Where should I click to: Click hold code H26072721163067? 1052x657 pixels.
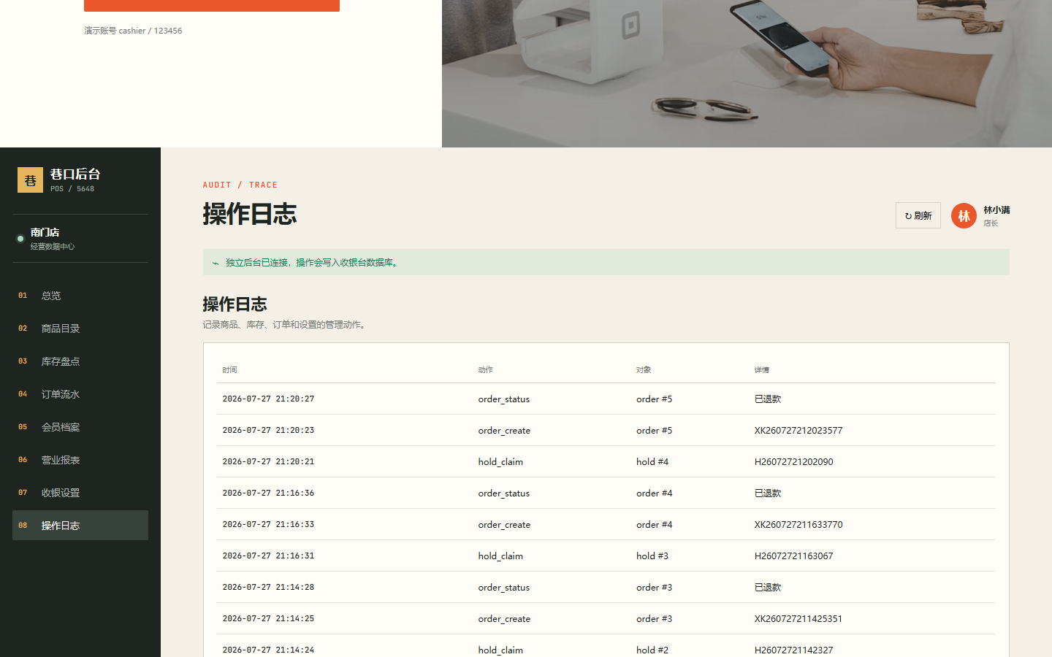point(794,556)
